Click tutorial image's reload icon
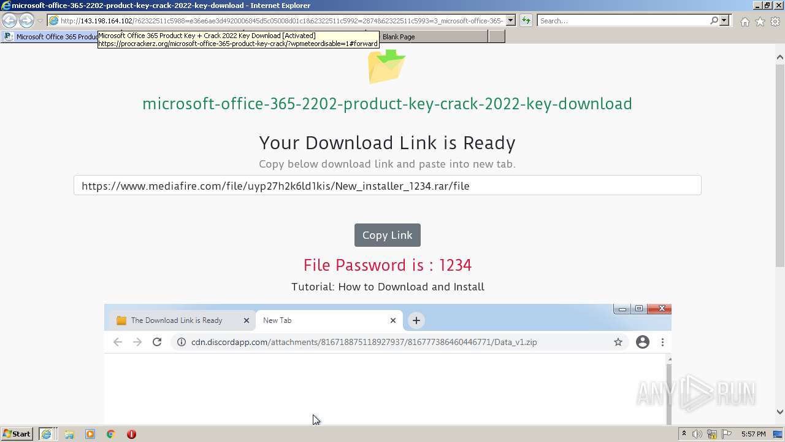Screen dimensions: 785x442 157,342
